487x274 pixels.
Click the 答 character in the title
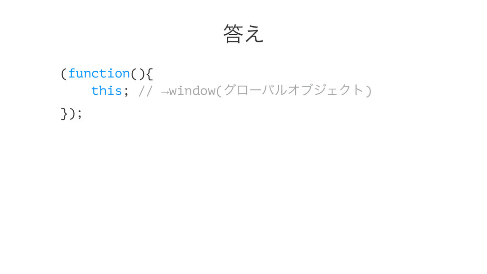pos(233,34)
